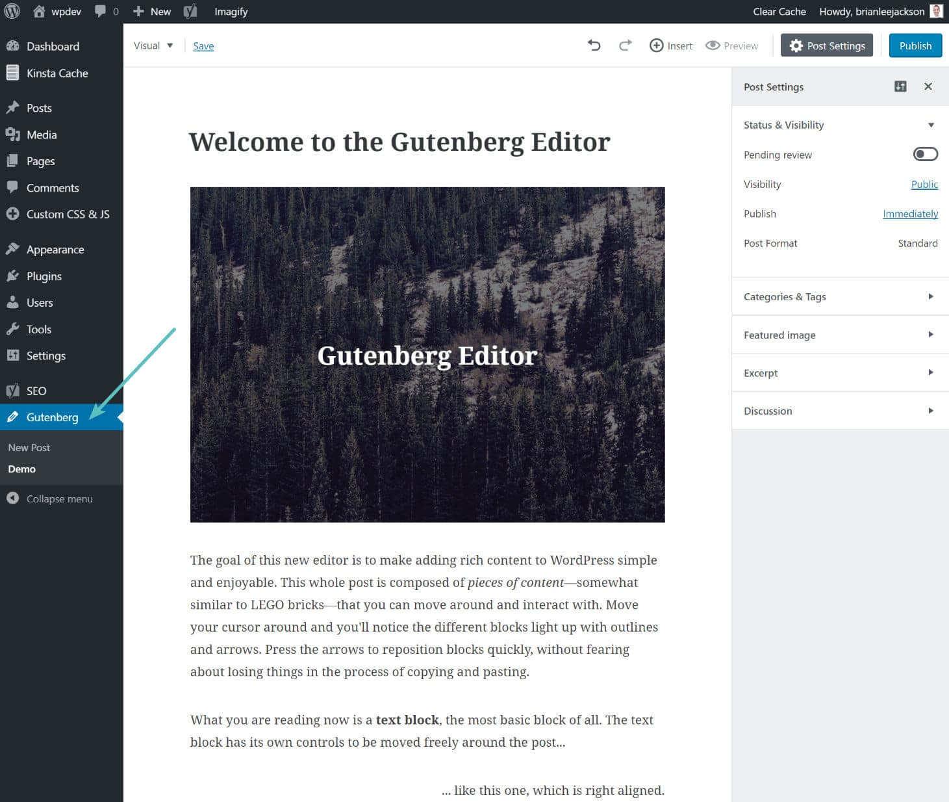Click the Custom CSS & JS plus icon
Screen dimensions: 949x802
click(12, 214)
